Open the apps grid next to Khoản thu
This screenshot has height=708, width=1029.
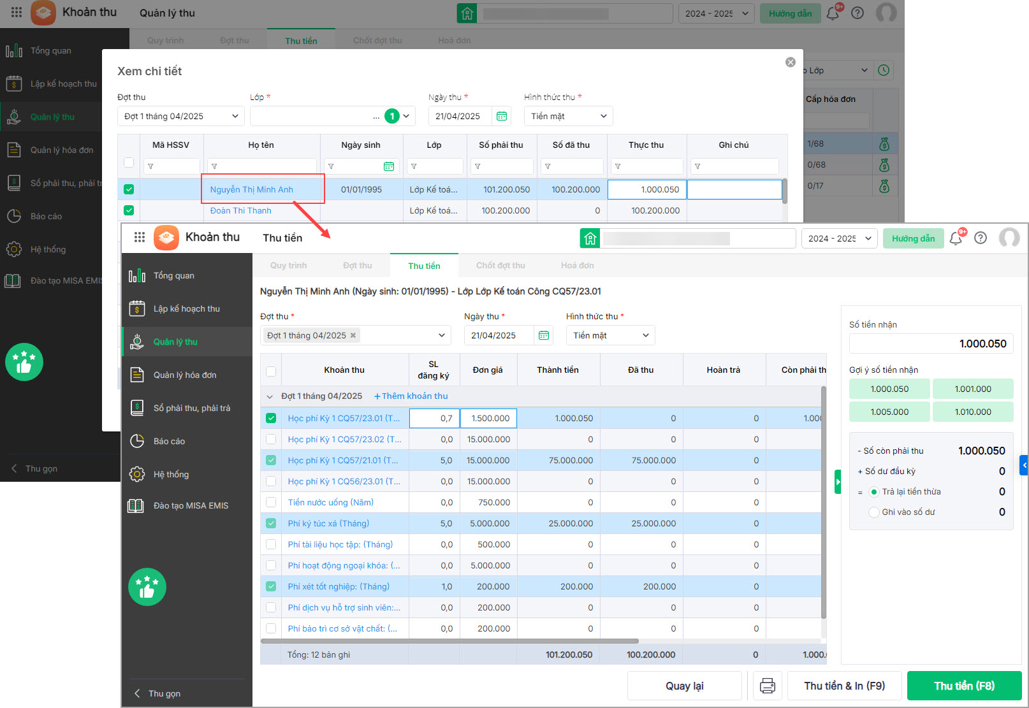tap(140, 238)
